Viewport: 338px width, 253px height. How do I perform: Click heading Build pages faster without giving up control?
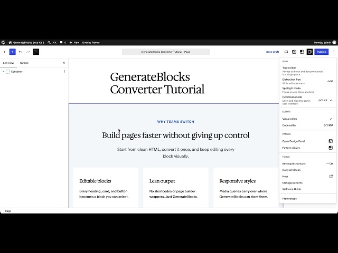pyautogui.click(x=176, y=135)
